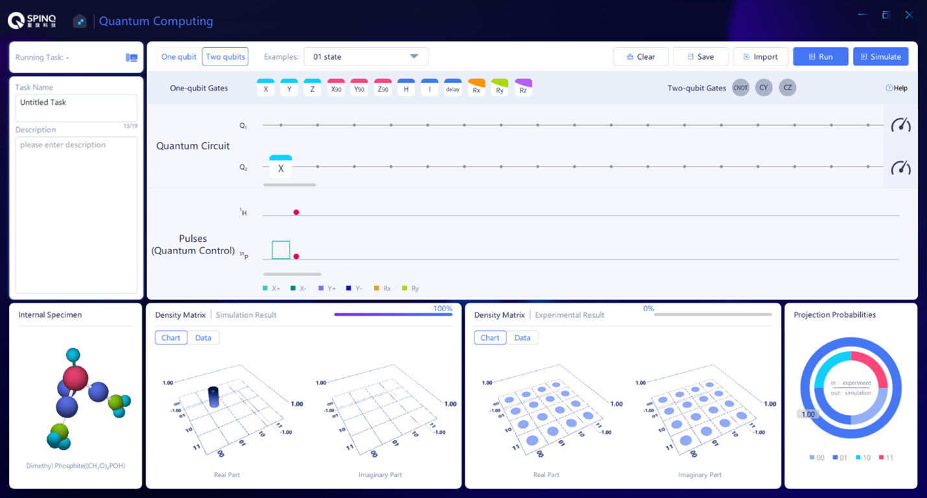The height and width of the screenshot is (498, 927).
Task: Choose the Hadamard H gate
Action: pyautogui.click(x=406, y=88)
